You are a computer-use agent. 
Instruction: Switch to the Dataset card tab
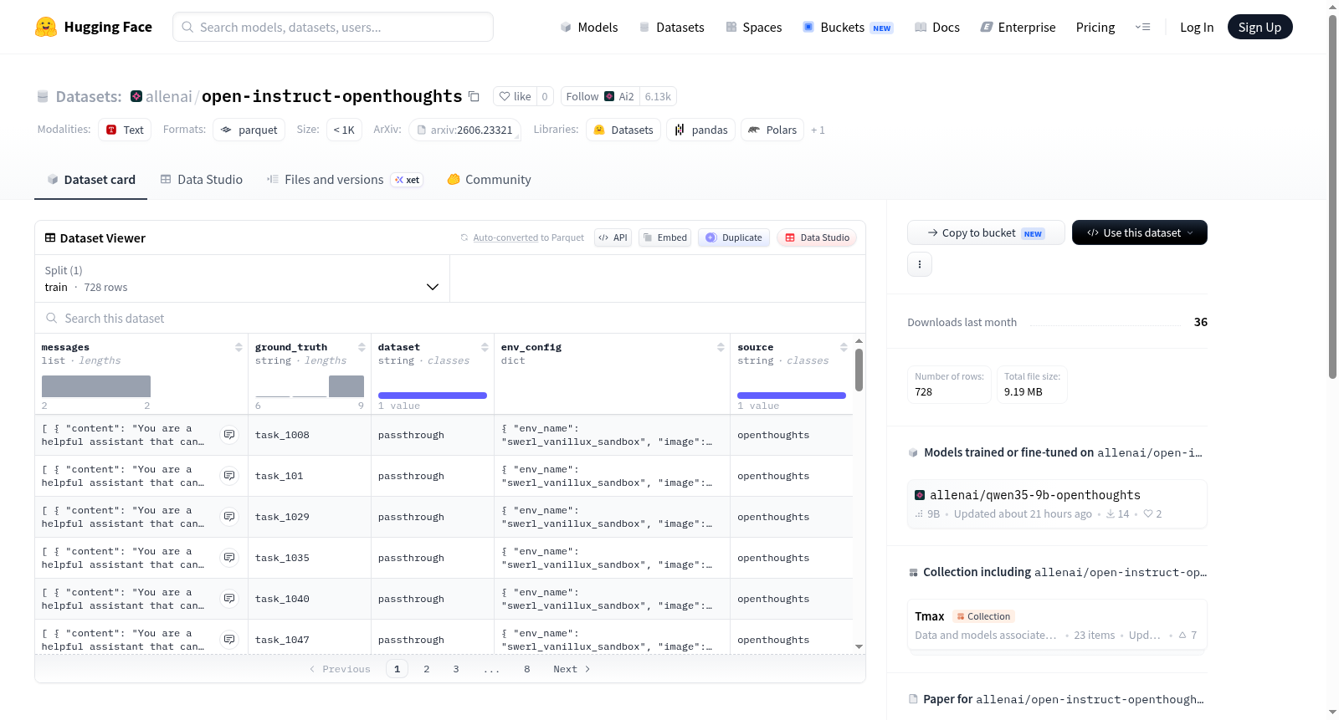tap(91, 180)
